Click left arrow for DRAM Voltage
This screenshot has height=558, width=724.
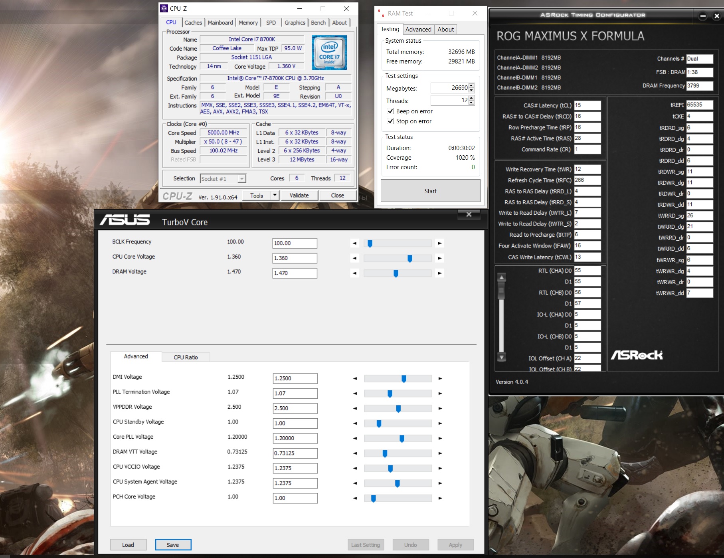click(x=354, y=273)
